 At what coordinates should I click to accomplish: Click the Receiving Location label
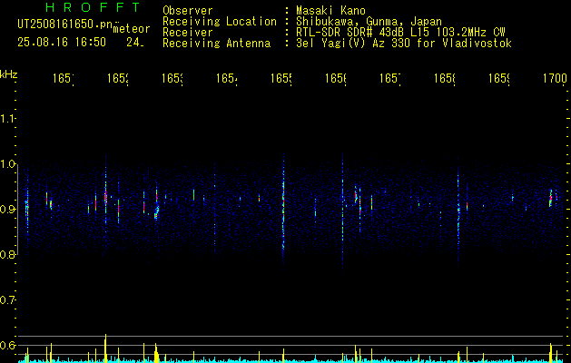click(x=220, y=22)
